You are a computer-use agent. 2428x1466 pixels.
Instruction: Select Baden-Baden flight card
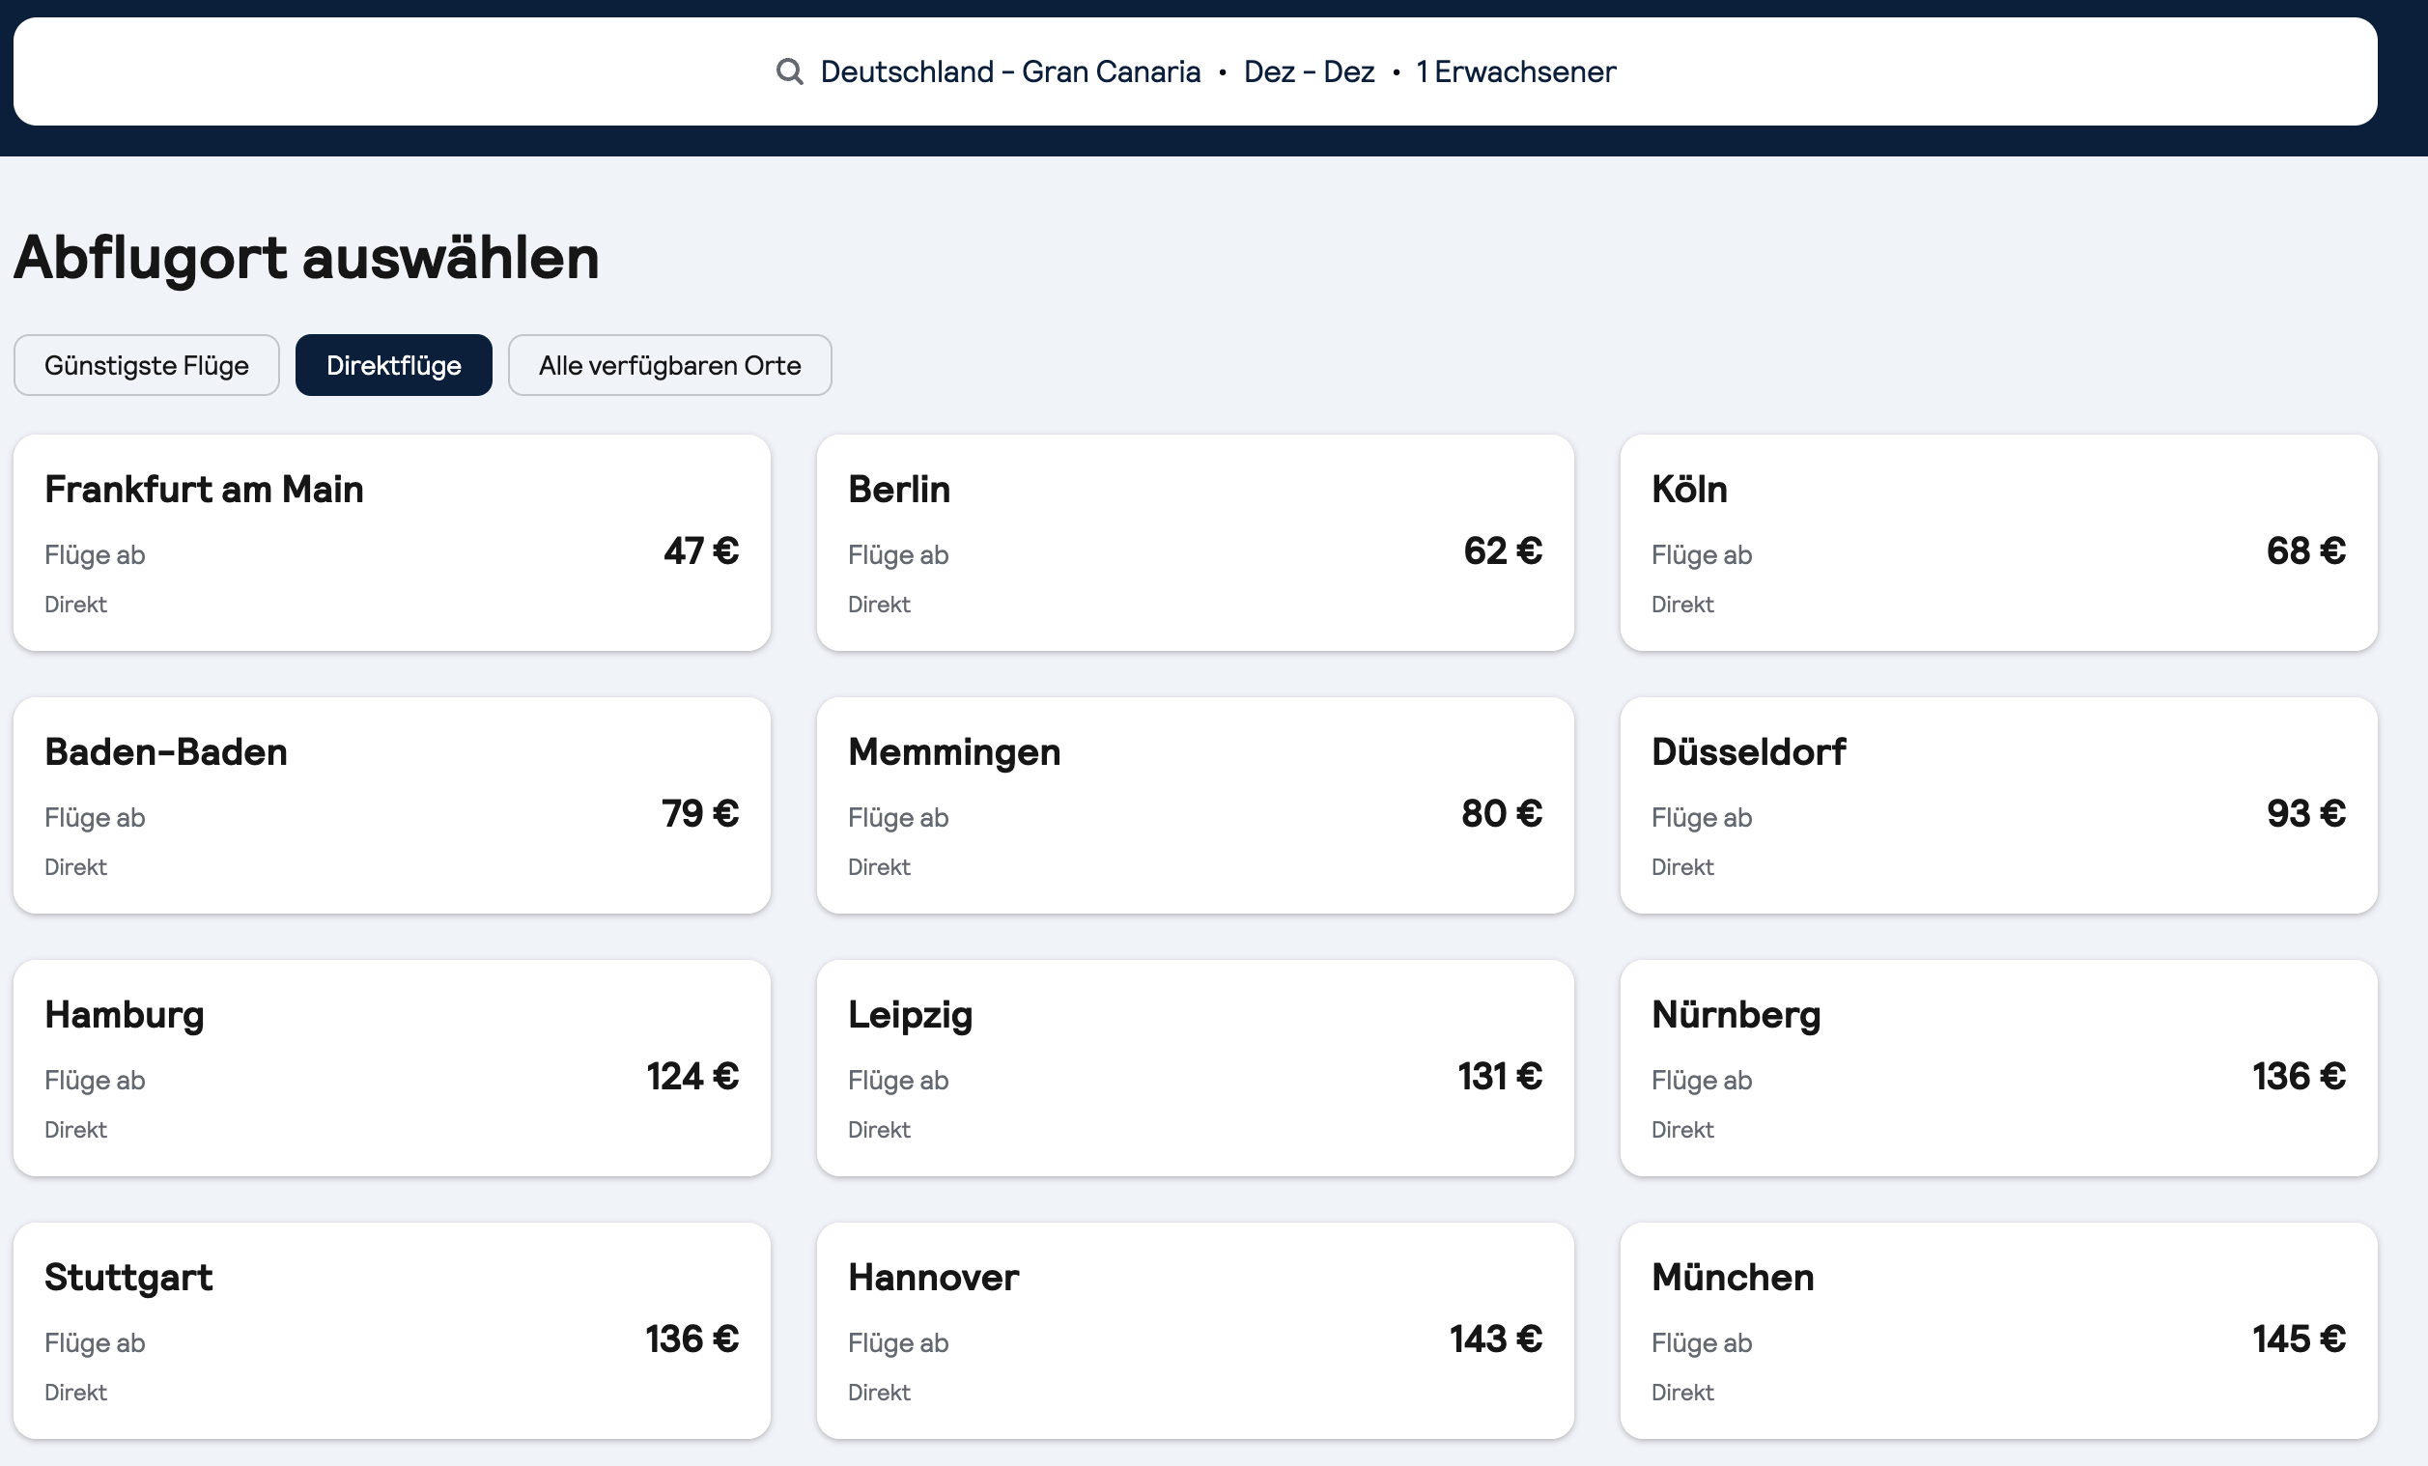coord(391,804)
